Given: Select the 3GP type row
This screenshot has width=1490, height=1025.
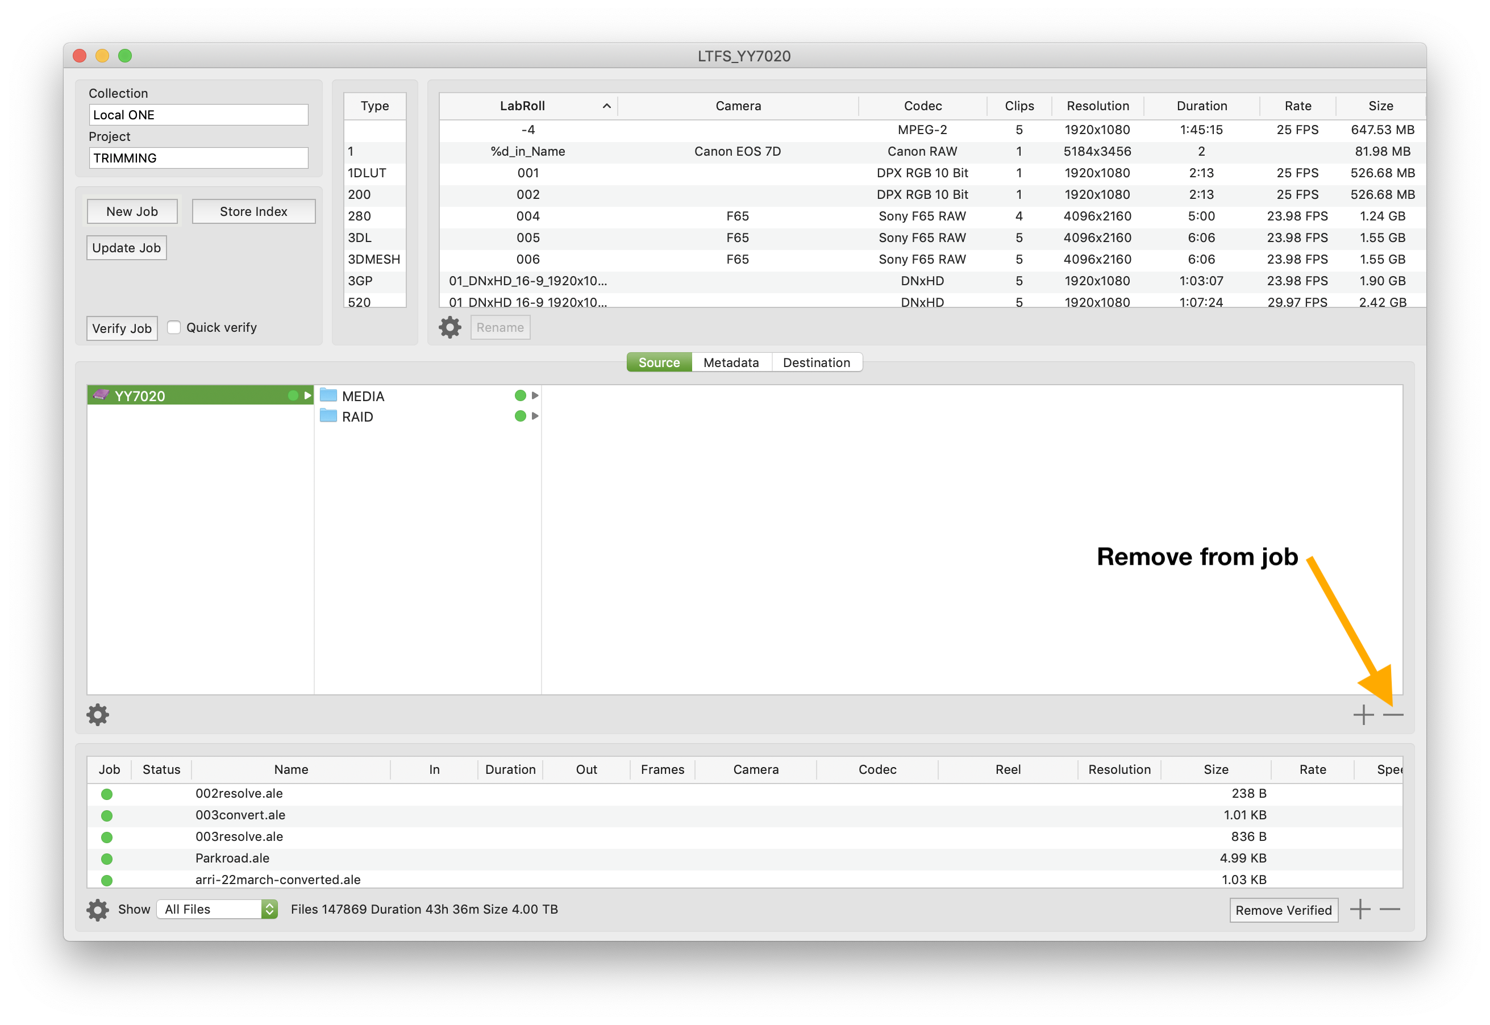Looking at the screenshot, I should (375, 281).
